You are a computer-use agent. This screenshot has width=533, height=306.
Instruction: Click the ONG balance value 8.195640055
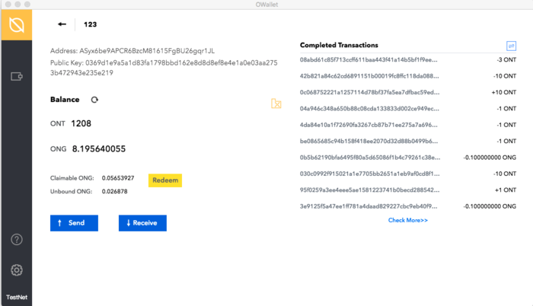click(98, 149)
